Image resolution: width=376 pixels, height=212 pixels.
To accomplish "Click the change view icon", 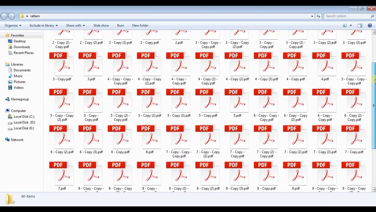I will click(345, 26).
